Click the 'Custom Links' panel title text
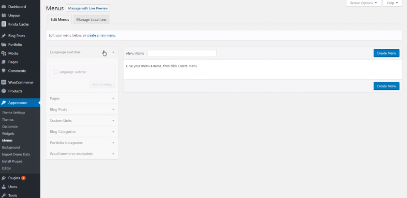This screenshot has height=198, width=407. pos(61,121)
